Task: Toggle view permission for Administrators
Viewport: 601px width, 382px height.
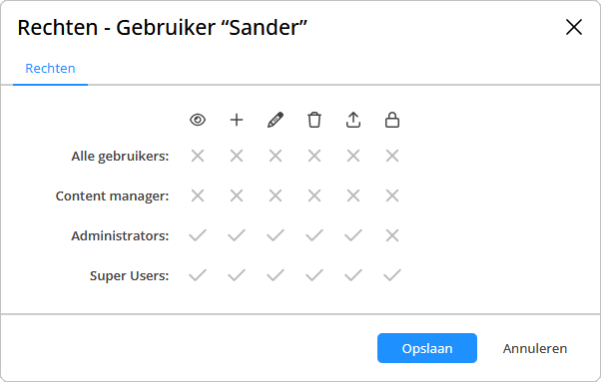Action: (x=198, y=235)
